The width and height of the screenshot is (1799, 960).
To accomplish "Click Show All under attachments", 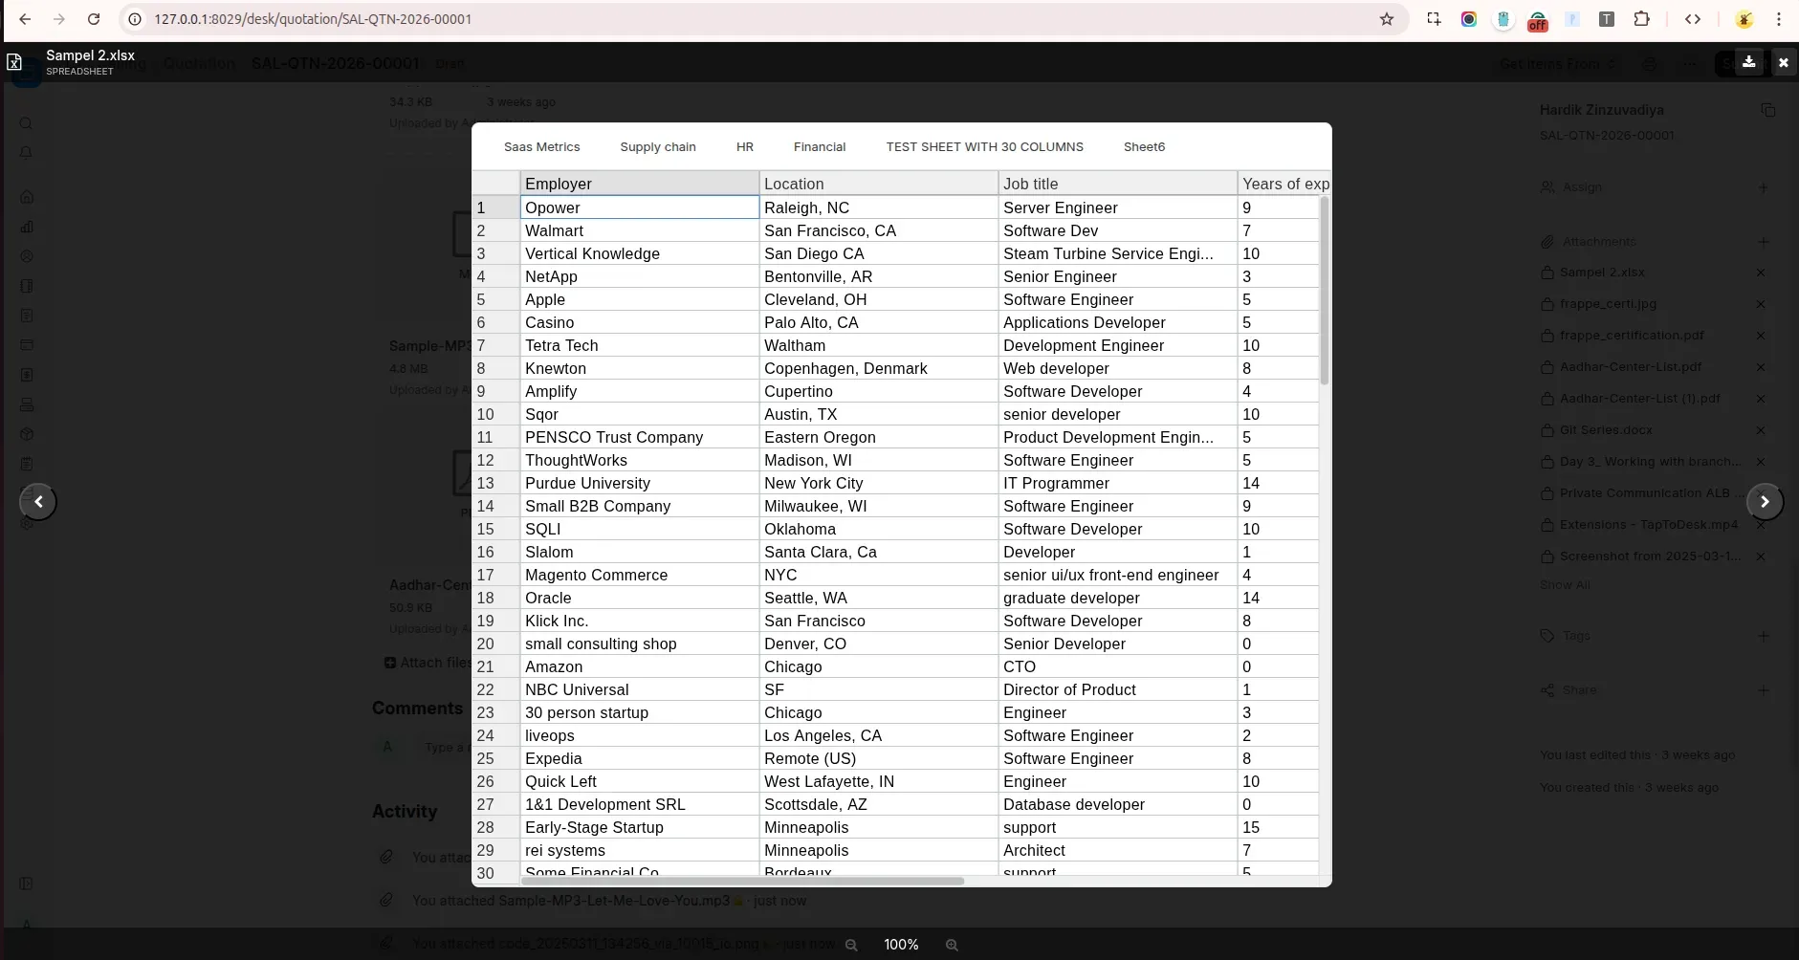I will tap(1565, 585).
